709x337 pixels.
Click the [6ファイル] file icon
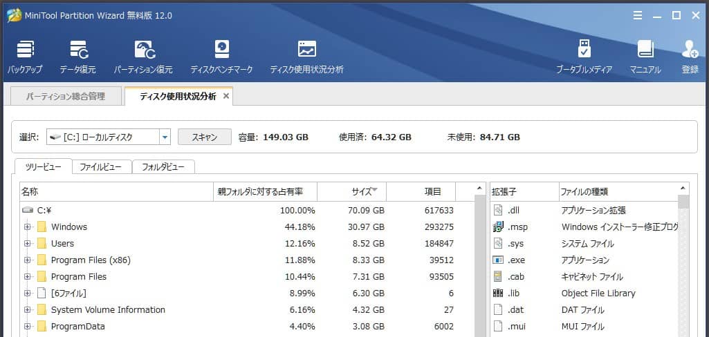42,293
